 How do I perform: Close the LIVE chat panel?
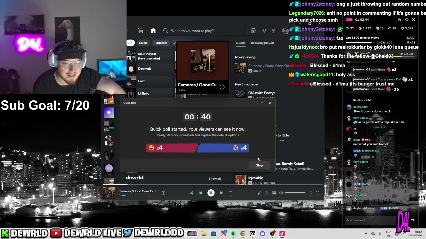(x=414, y=20)
